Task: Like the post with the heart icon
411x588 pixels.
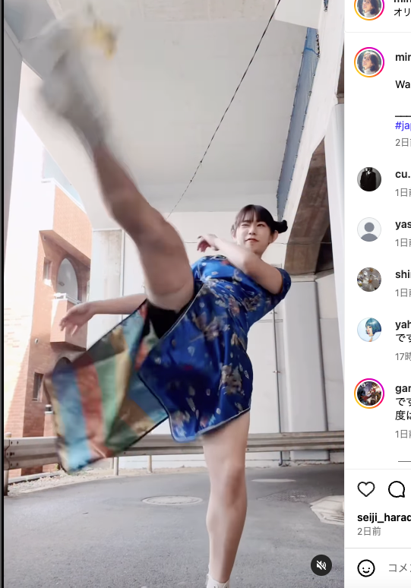Action: click(x=366, y=489)
